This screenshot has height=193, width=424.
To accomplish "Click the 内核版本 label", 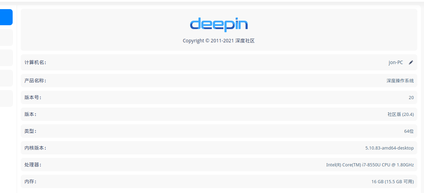I will point(35,148).
